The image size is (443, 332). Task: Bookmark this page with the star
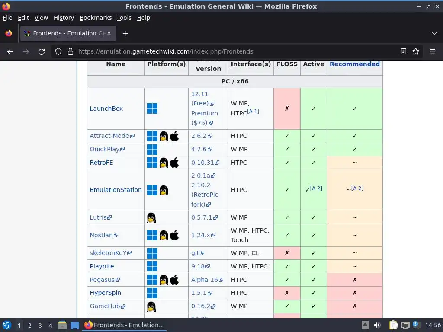(416, 52)
